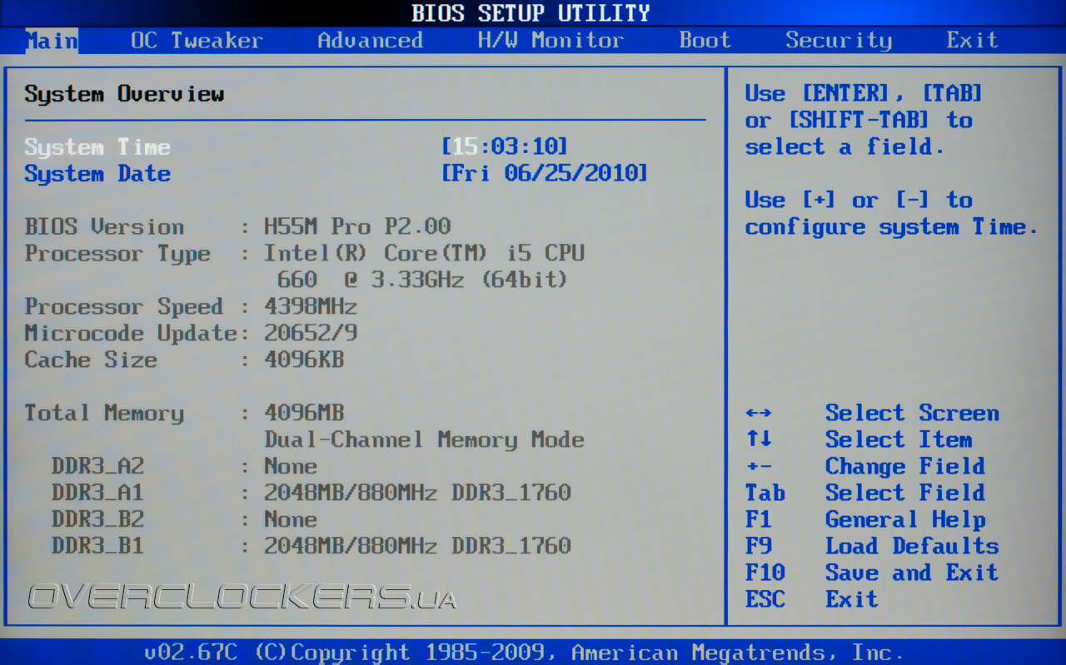Click the help text about selecting a field
The width and height of the screenshot is (1066, 665).
[x=864, y=121]
